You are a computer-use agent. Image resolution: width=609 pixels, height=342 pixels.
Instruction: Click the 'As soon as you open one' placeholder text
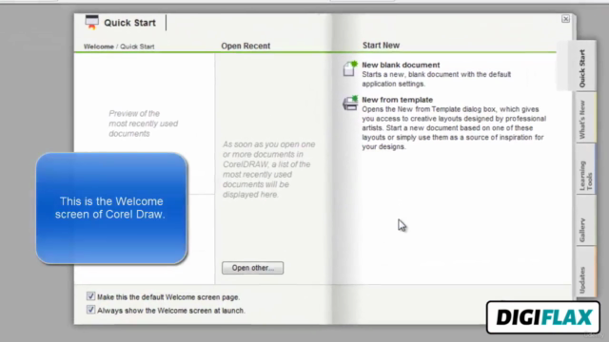click(269, 169)
